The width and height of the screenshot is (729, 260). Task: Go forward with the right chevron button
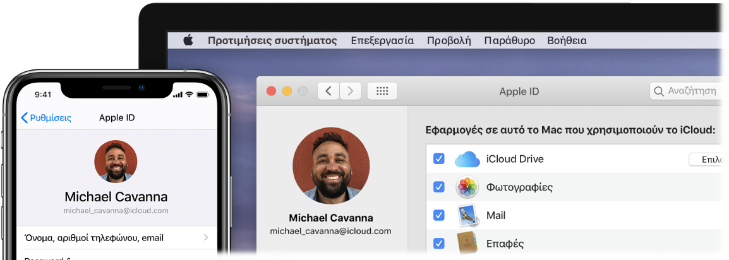[351, 91]
